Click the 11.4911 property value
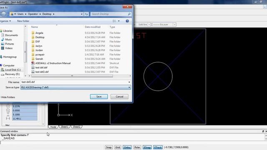 click(25, 119)
